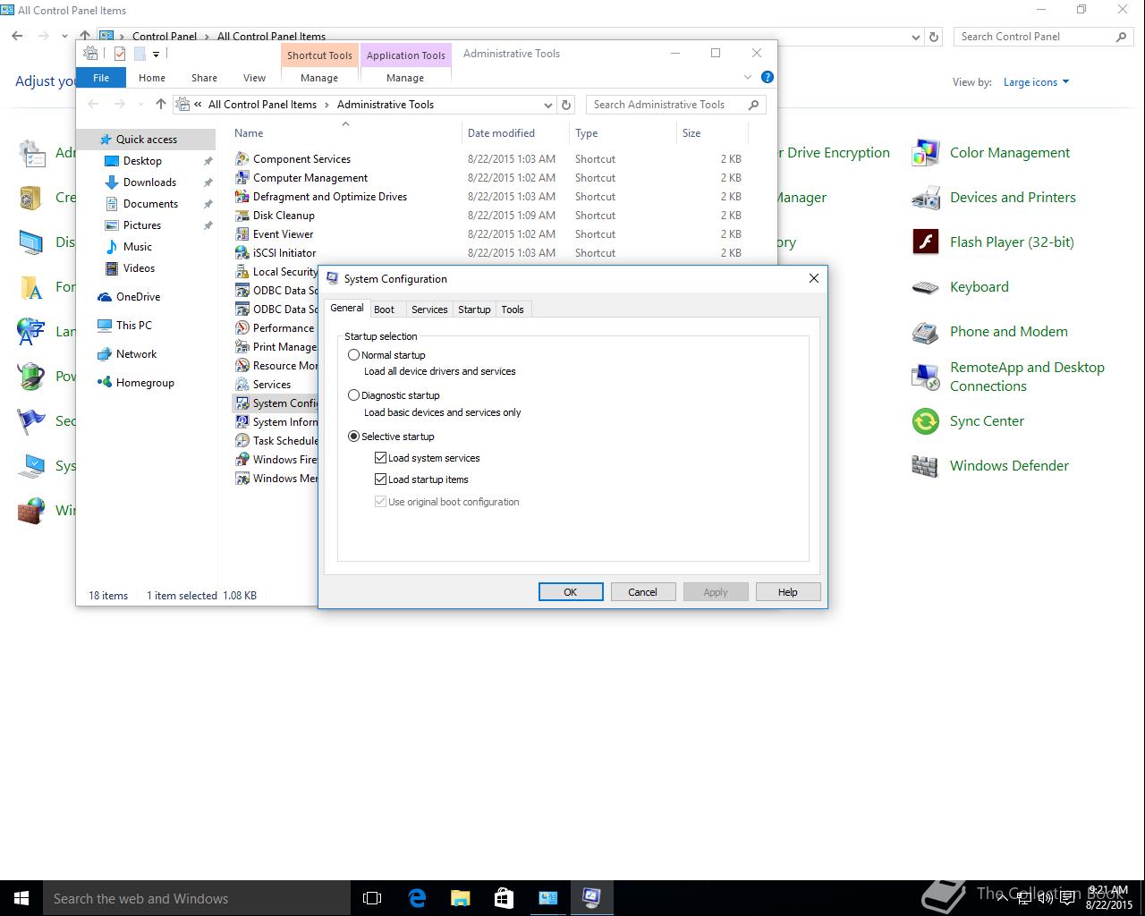This screenshot has height=916, width=1145.
Task: Open the Quick Access Toolbar customize dropdown
Action: coord(156,55)
